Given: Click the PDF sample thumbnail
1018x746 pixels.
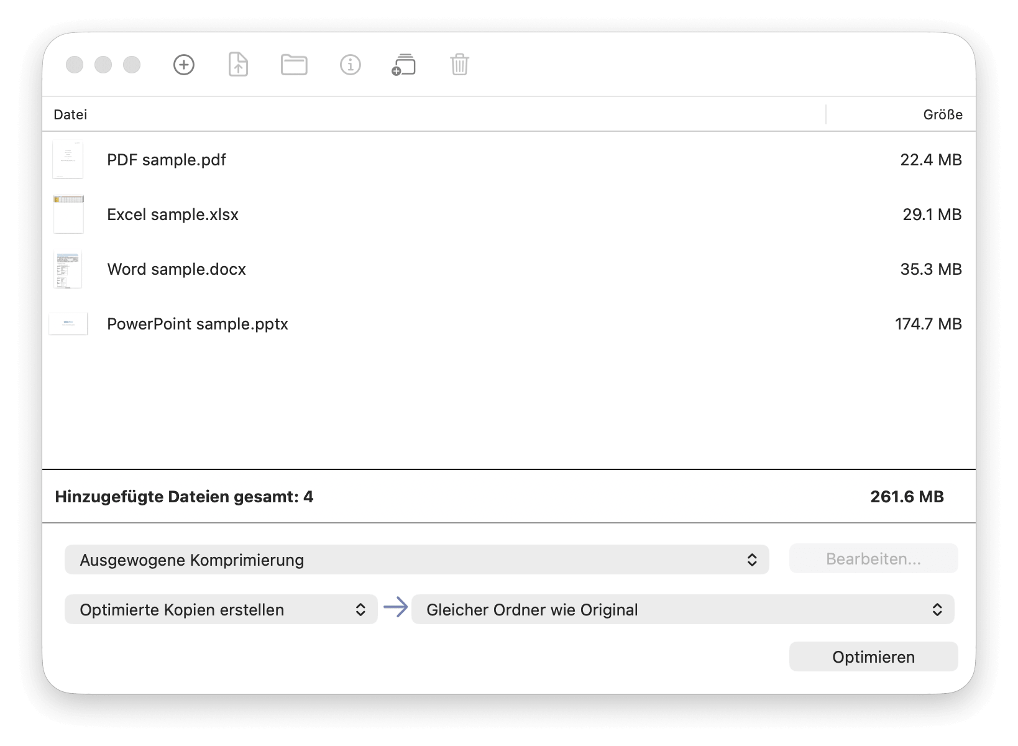Looking at the screenshot, I should click(x=68, y=160).
